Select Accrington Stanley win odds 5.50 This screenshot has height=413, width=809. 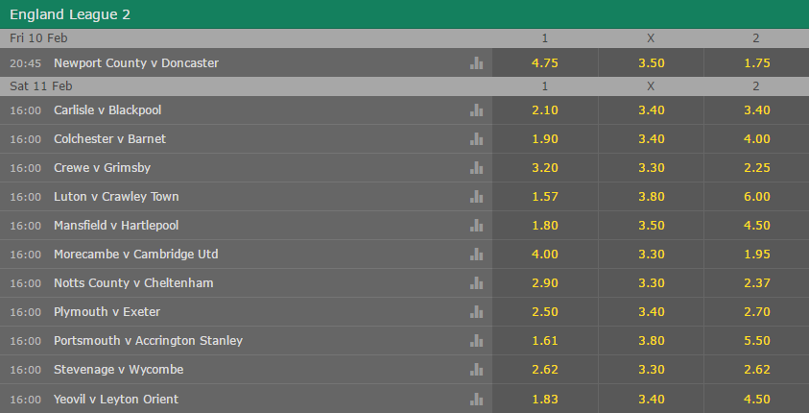point(756,341)
